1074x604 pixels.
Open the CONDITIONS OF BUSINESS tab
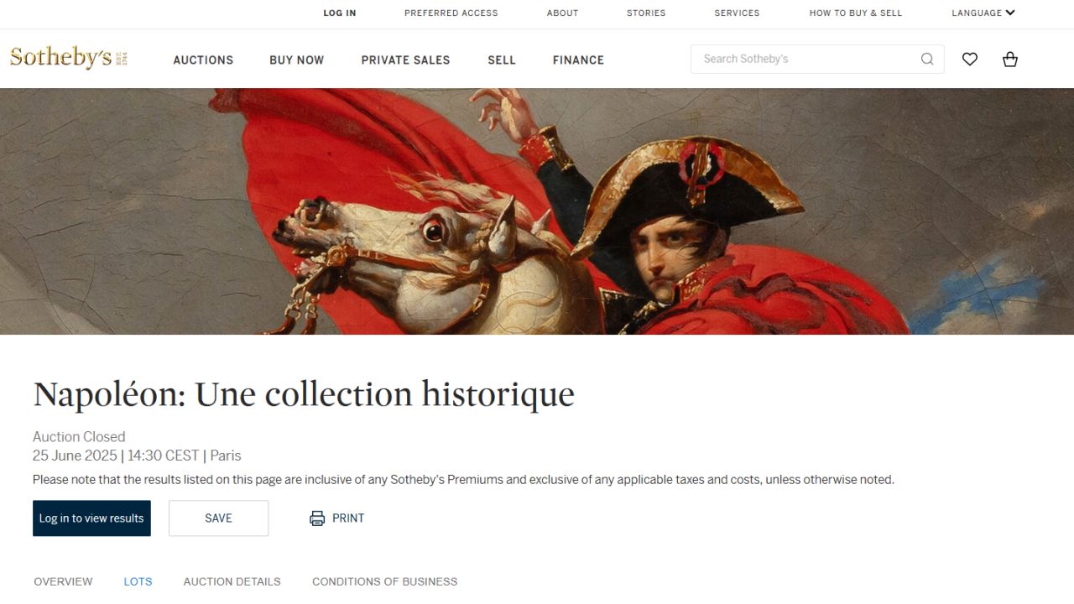point(385,581)
